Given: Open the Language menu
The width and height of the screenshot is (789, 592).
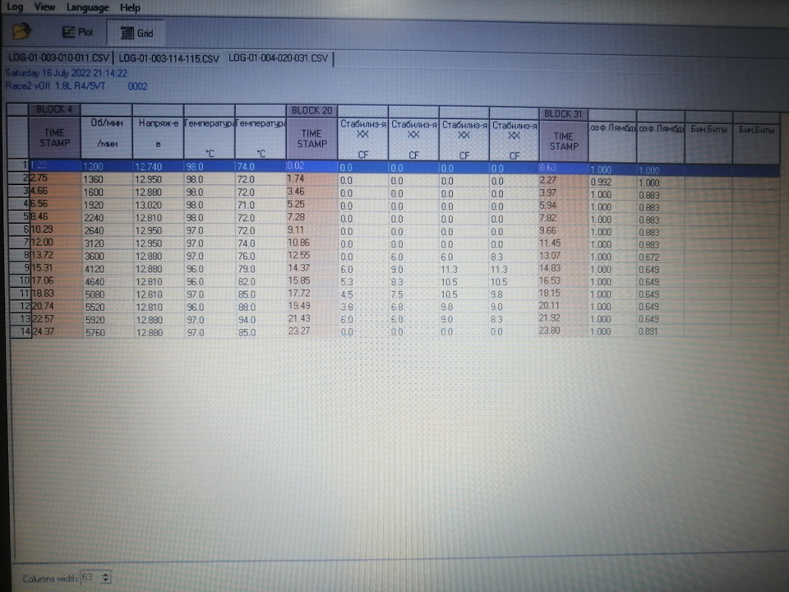Looking at the screenshot, I should coord(88,7).
